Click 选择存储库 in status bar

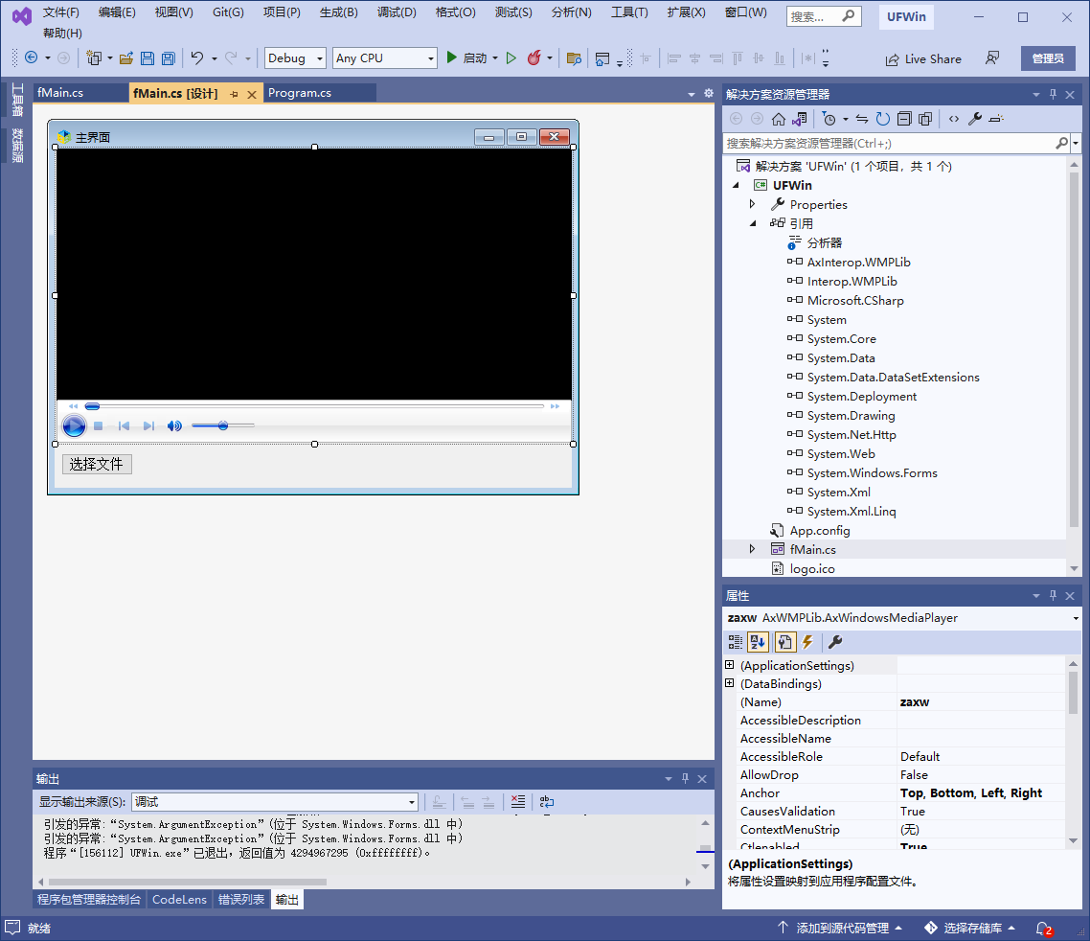click(x=969, y=928)
